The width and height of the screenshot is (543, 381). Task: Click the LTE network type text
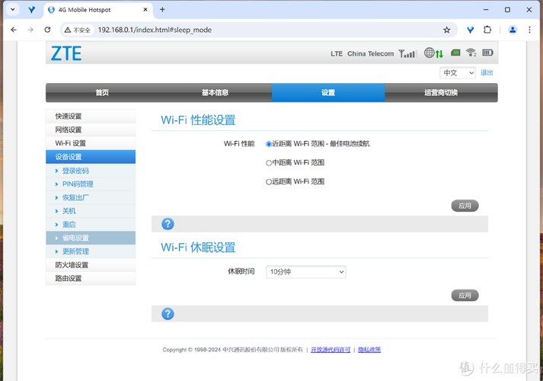click(x=337, y=53)
